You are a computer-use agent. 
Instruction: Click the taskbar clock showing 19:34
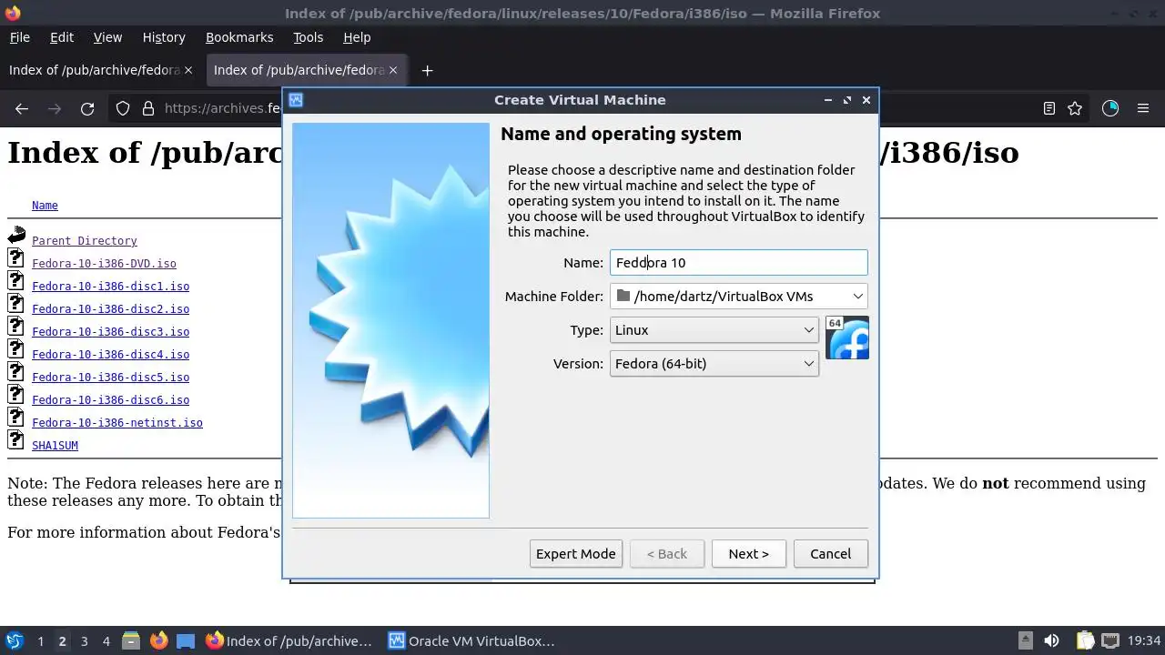point(1144,641)
